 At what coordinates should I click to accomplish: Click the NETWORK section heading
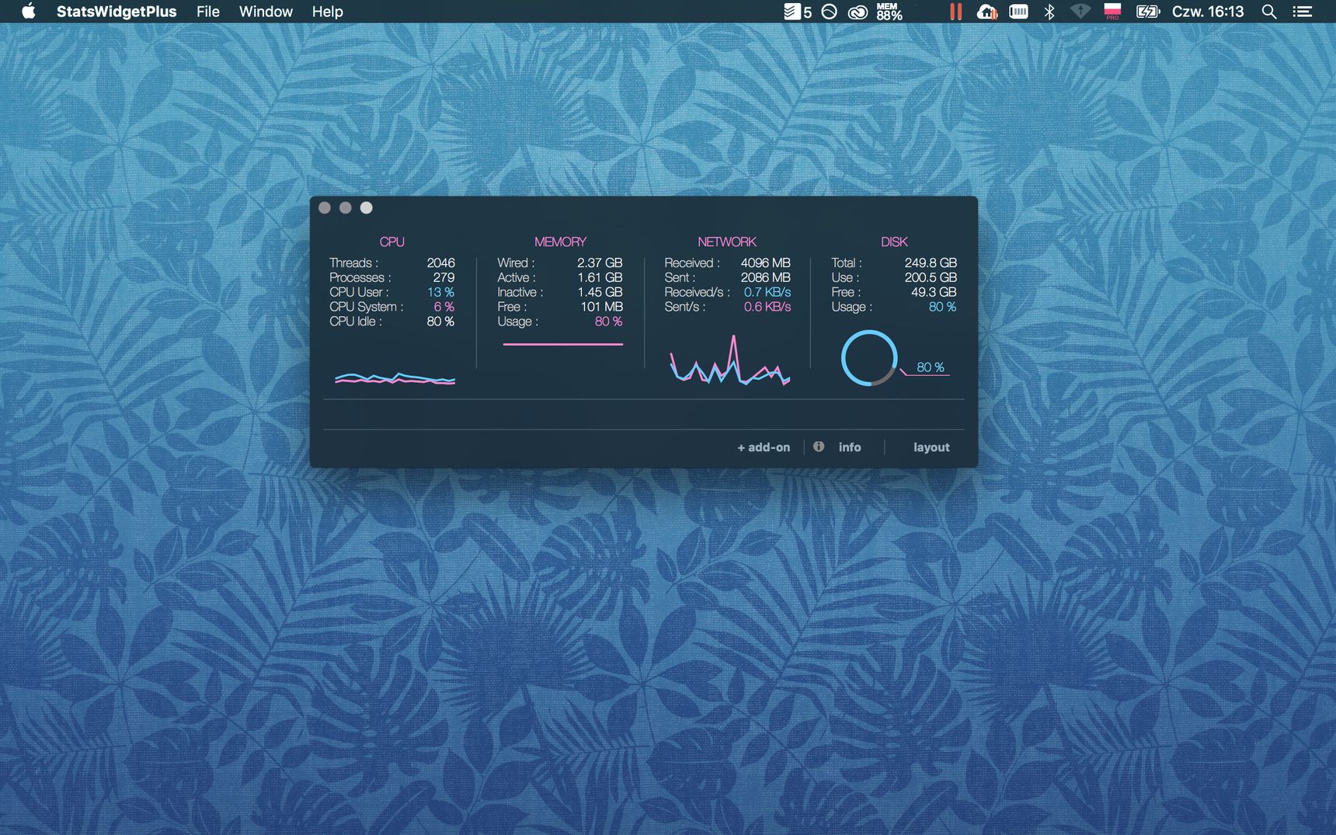coord(727,242)
